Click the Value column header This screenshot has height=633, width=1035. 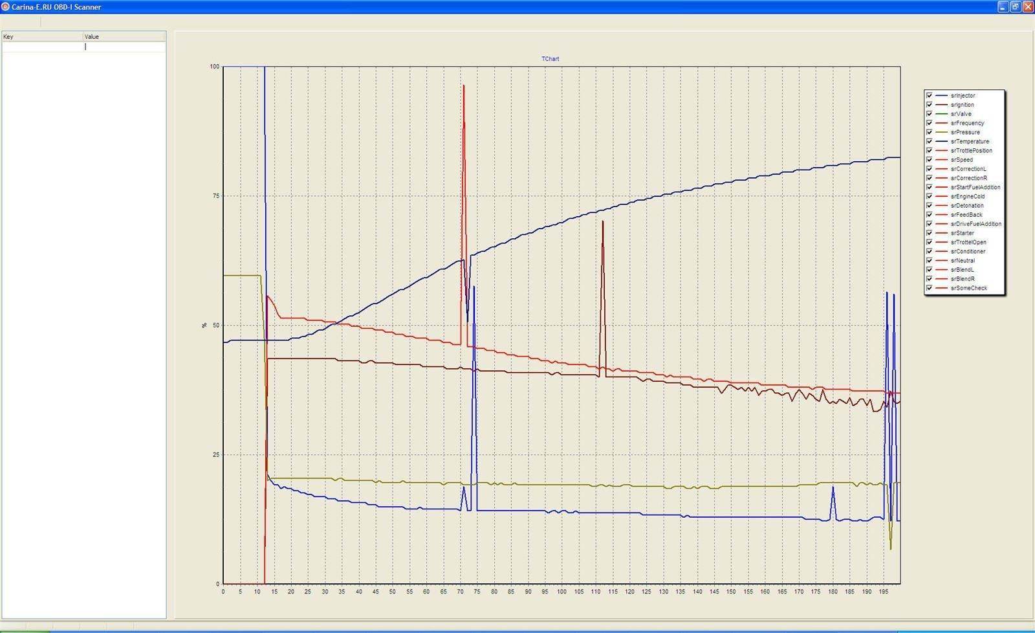(x=124, y=37)
